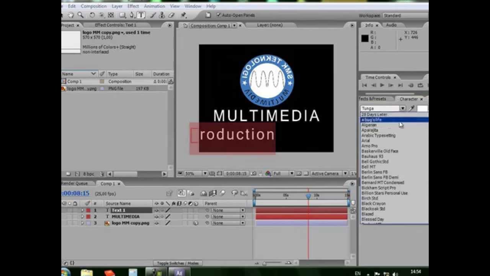Select the Pen tool

132,15
